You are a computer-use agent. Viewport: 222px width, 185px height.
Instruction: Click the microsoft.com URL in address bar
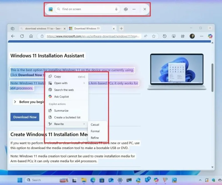[x=93, y=36]
